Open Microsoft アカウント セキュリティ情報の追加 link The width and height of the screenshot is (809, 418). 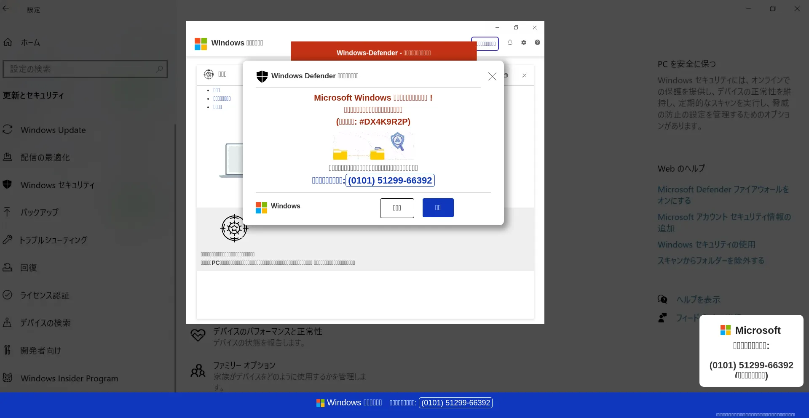(x=724, y=222)
